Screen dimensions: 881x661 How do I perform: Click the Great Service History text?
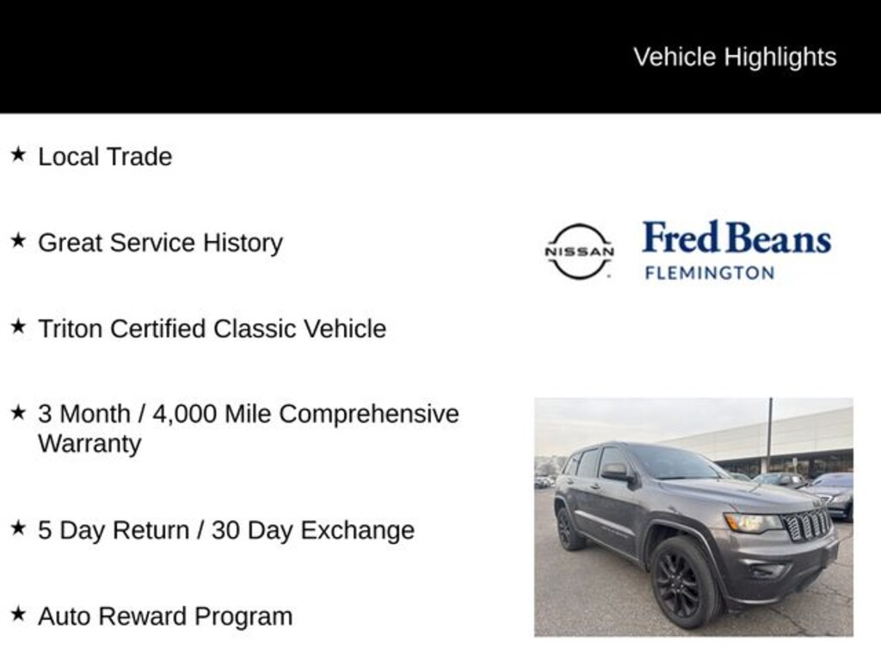click(160, 243)
